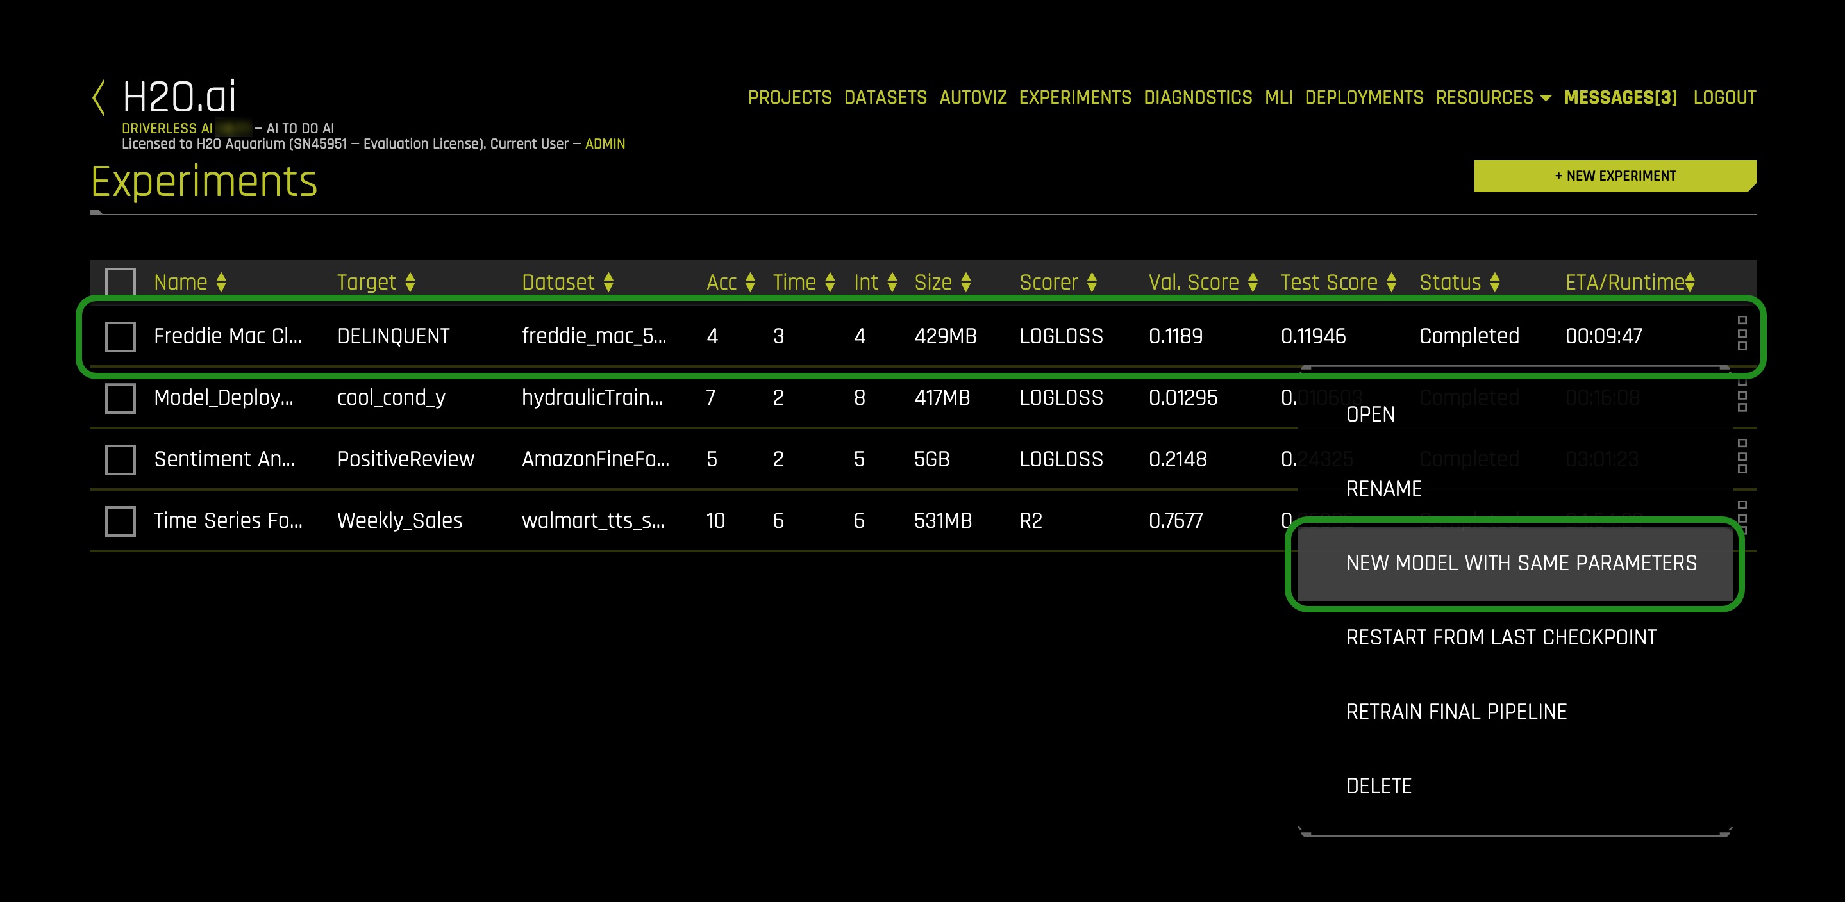This screenshot has height=902, width=1845.
Task: Open the DIAGNOSTICS page
Action: tap(1198, 97)
